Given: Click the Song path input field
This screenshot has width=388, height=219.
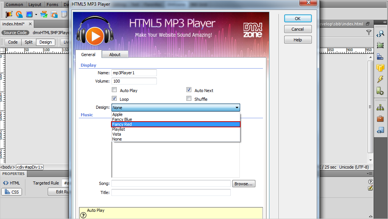Looking at the screenshot, I should click(x=171, y=183).
